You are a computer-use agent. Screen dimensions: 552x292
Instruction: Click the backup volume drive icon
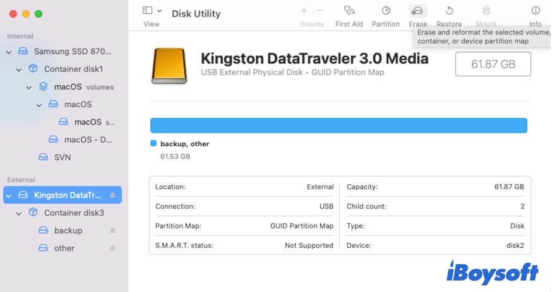44,230
